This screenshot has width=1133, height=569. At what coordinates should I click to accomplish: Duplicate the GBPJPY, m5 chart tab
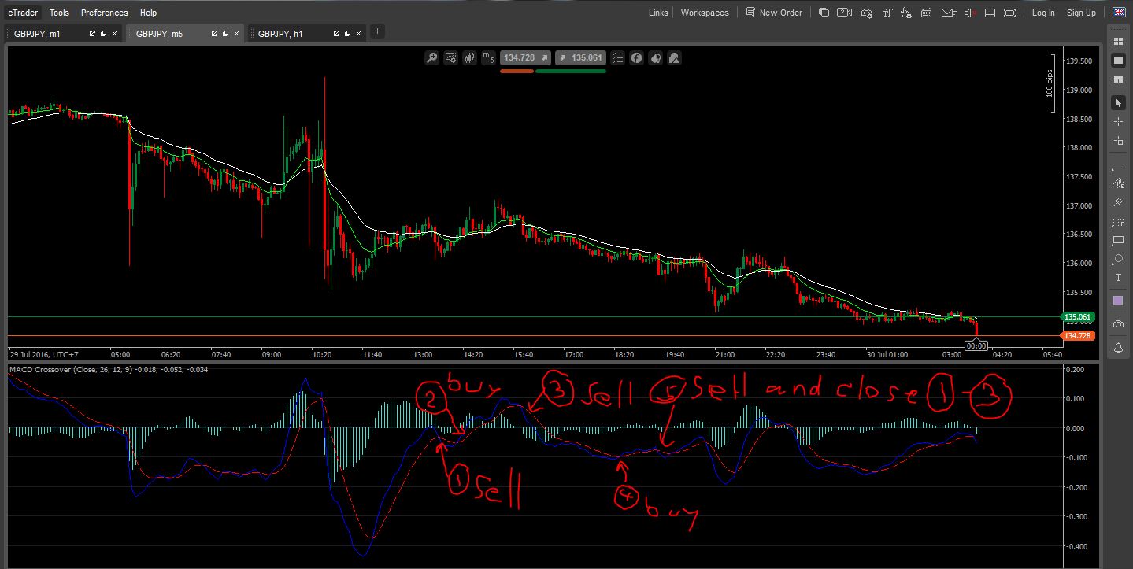click(226, 34)
